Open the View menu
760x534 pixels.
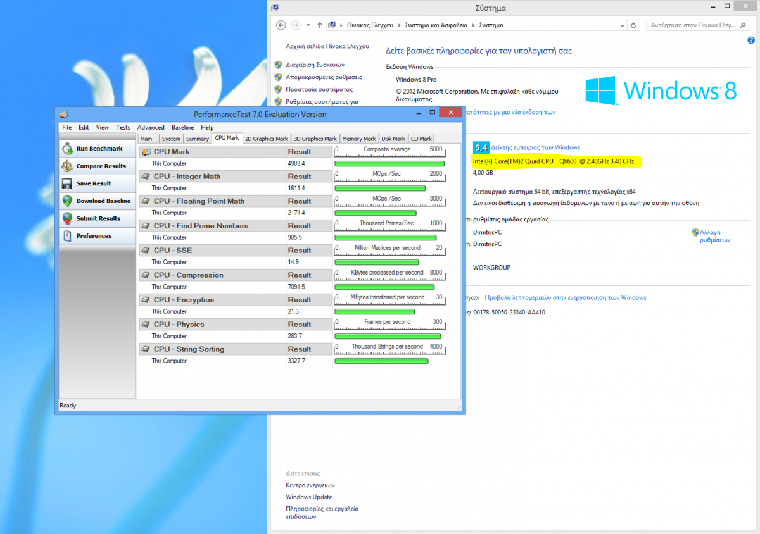(x=103, y=127)
